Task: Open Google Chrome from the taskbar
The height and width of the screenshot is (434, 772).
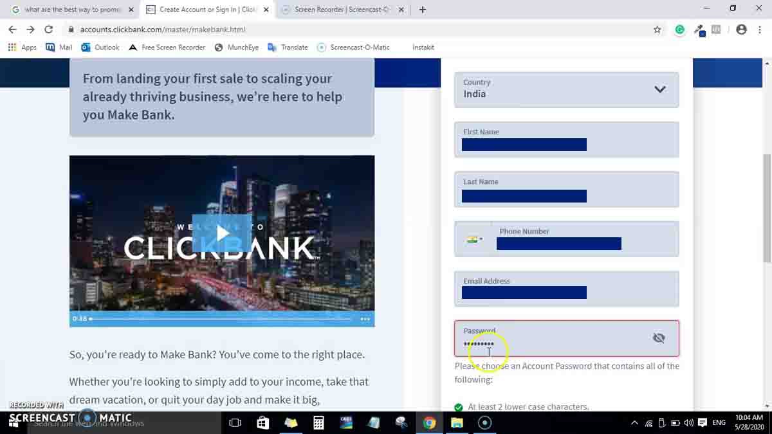Action: 429,422
